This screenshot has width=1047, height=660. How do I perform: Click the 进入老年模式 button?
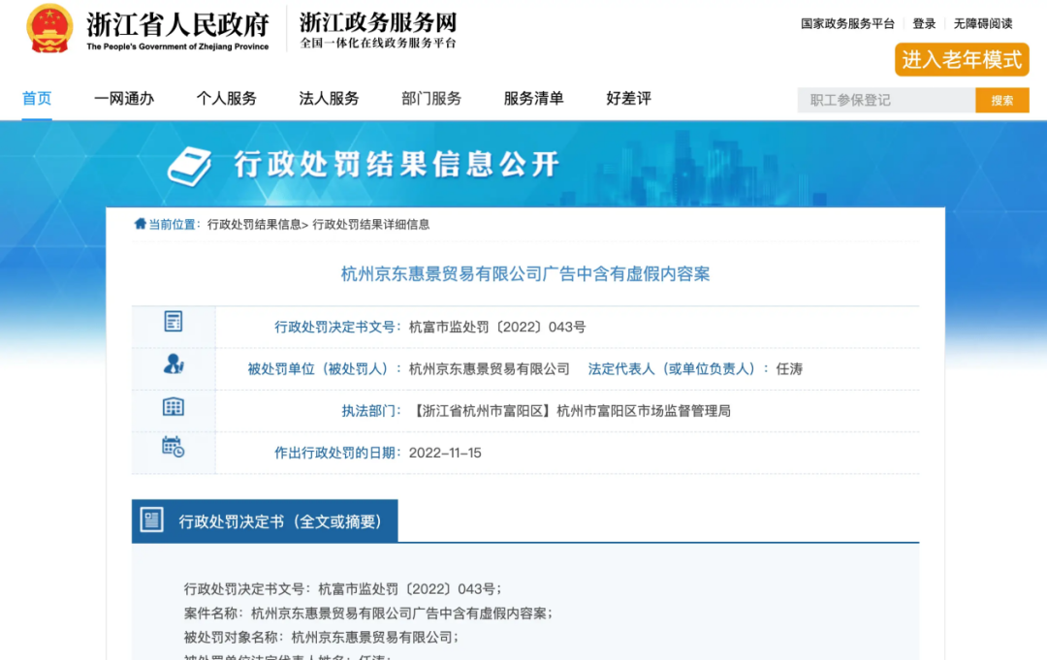point(962,60)
